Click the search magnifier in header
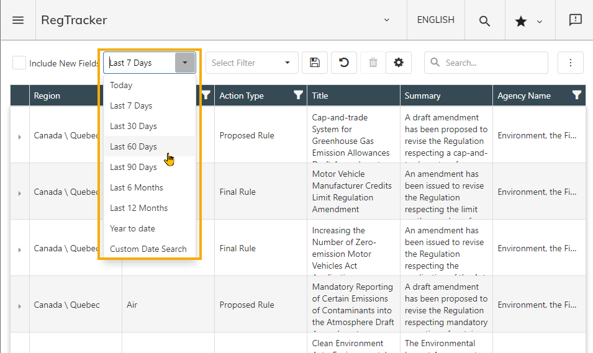 (x=484, y=20)
